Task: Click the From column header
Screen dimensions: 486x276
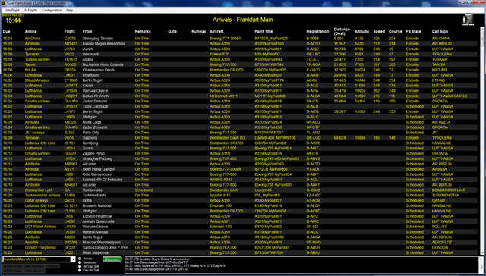Action: coord(87,32)
